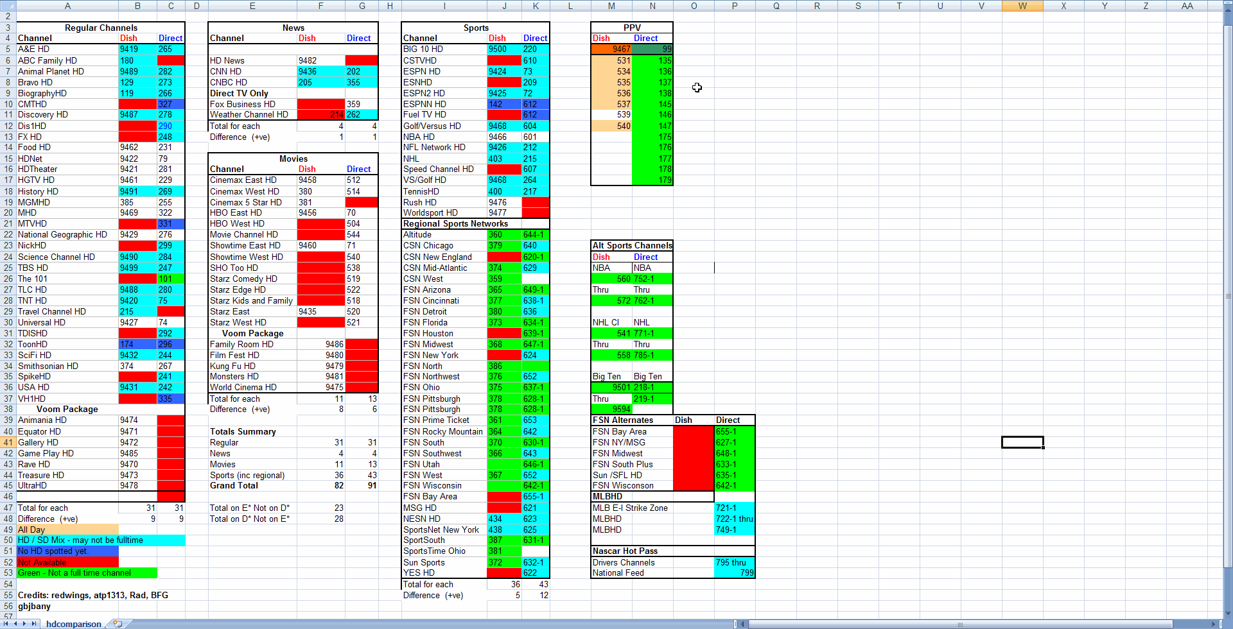Jump to the last sheet tab arrow
The width and height of the screenshot is (1233, 629).
coord(34,624)
